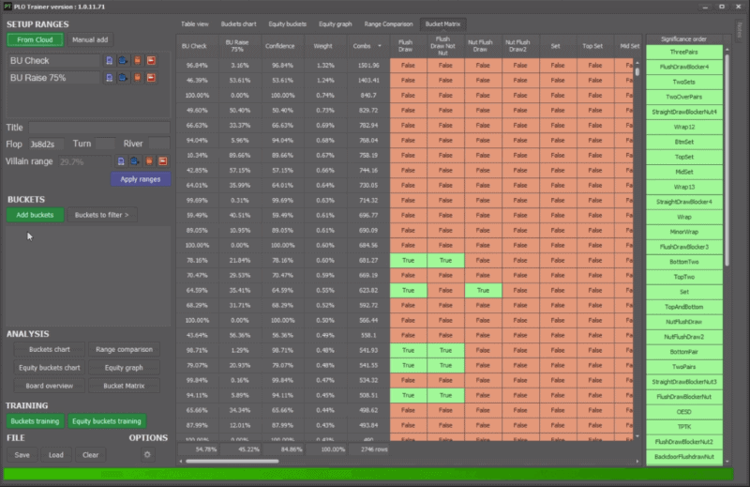Click the orange icon beside Villain range
The height and width of the screenshot is (487, 750).
(149, 161)
